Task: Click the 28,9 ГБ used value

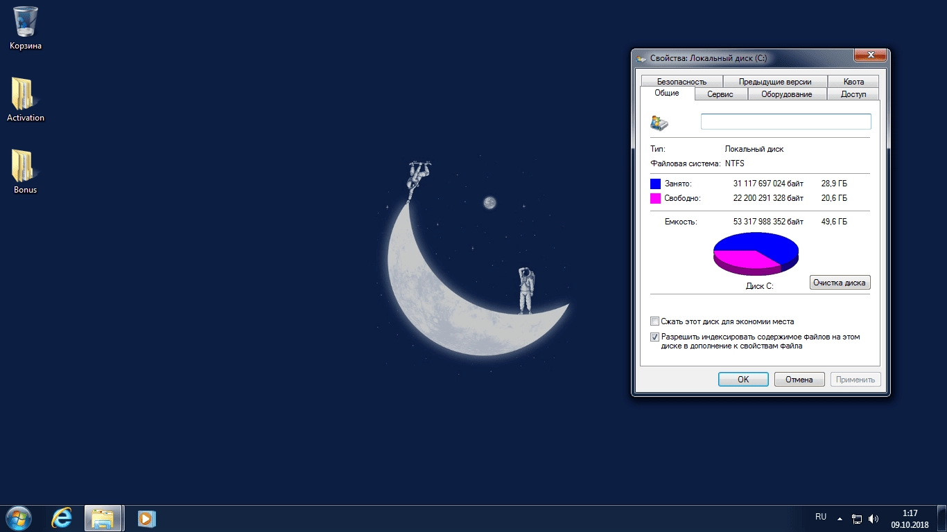Action: coord(834,184)
